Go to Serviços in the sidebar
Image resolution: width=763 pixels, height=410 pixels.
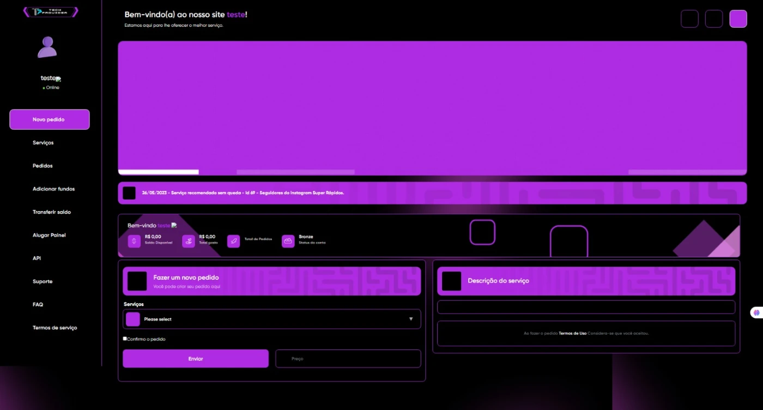pyautogui.click(x=43, y=143)
